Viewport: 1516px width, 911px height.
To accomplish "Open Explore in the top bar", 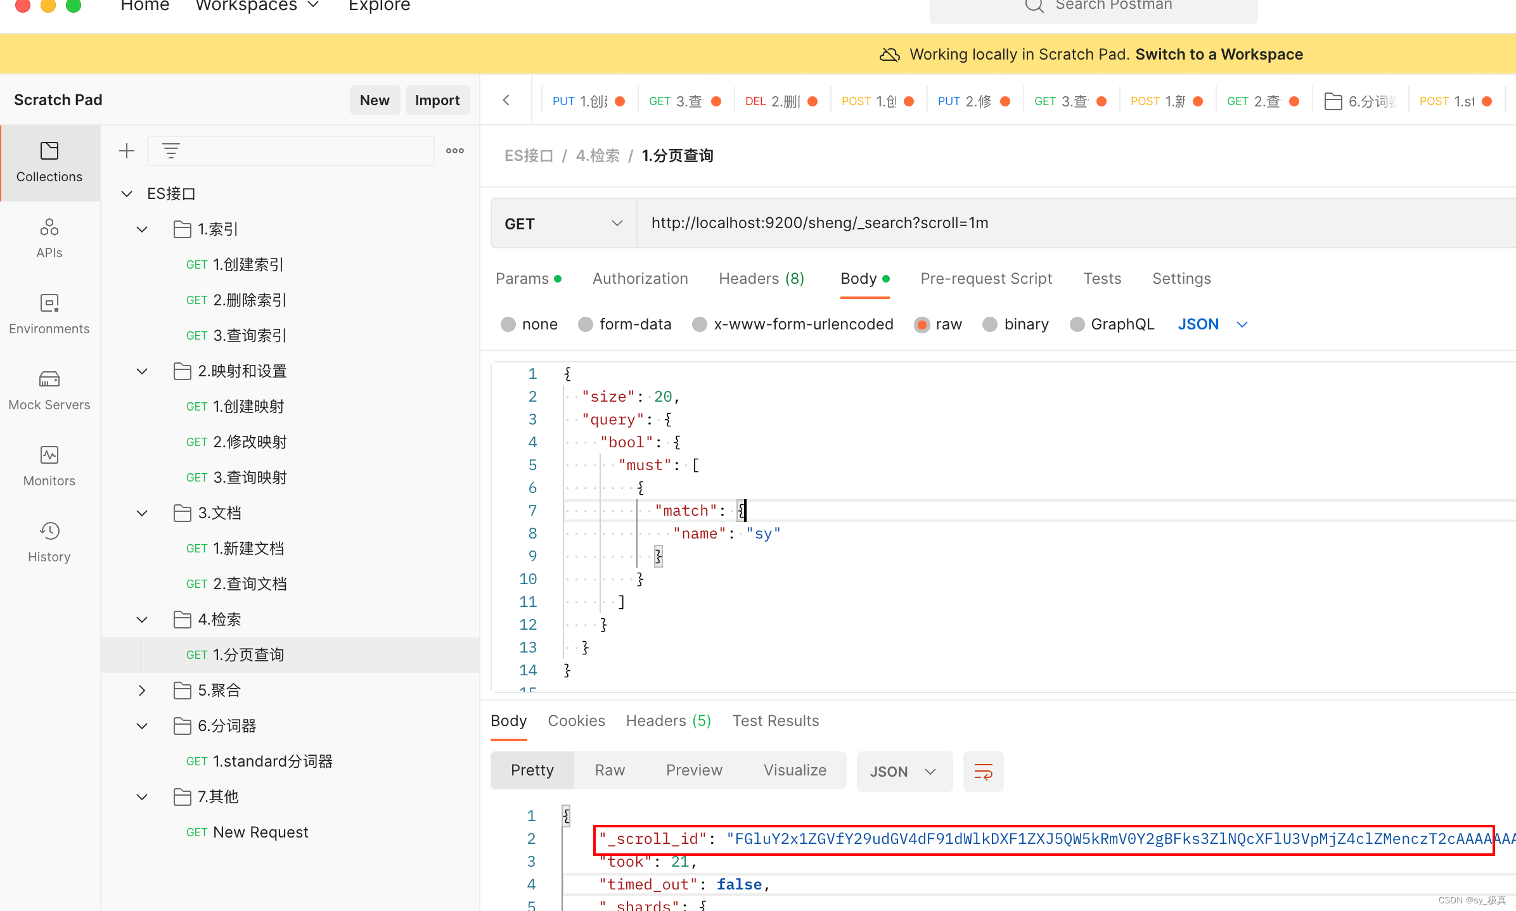I will coord(380,6).
